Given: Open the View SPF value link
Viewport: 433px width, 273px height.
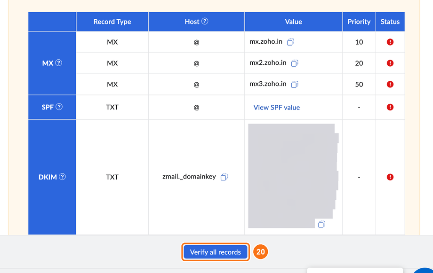Looking at the screenshot, I should [x=276, y=107].
